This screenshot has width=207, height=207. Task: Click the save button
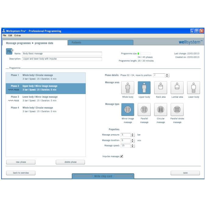185,173
